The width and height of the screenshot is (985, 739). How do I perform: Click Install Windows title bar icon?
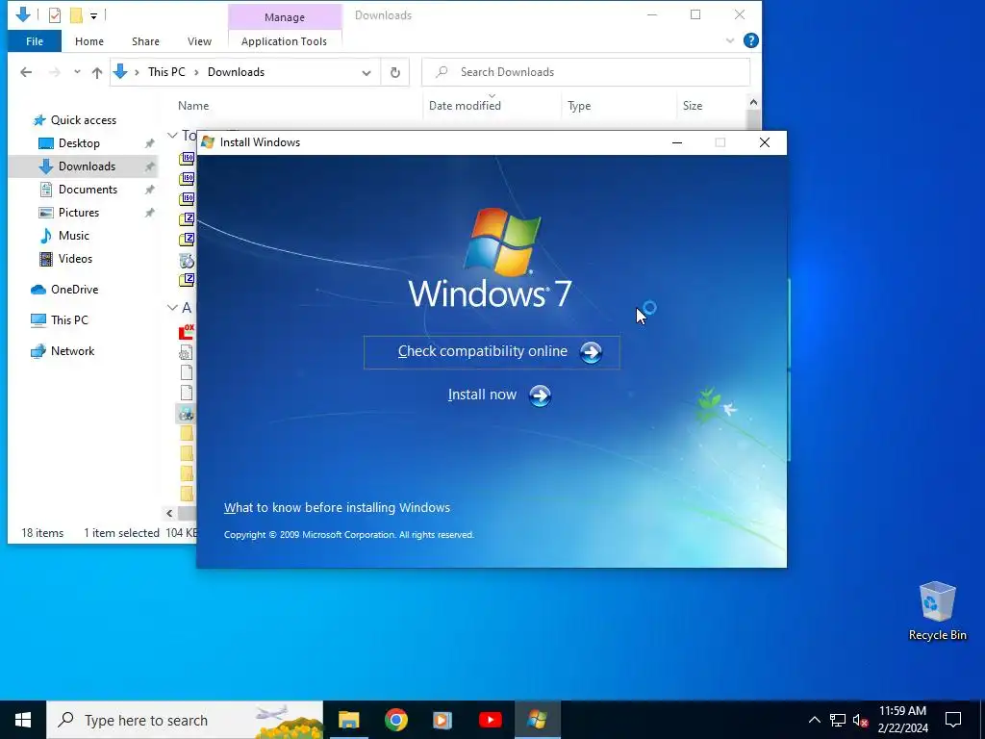[208, 142]
